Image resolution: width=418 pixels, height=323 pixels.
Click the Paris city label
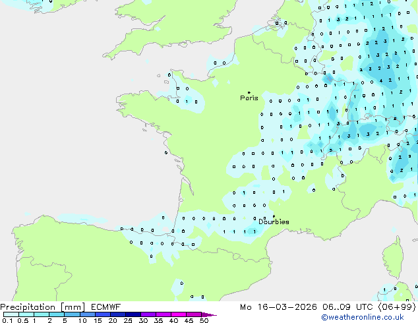[249, 98]
